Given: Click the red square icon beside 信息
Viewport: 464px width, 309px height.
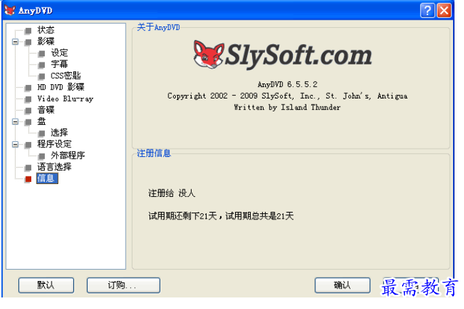Looking at the screenshot, I should pos(28,179).
